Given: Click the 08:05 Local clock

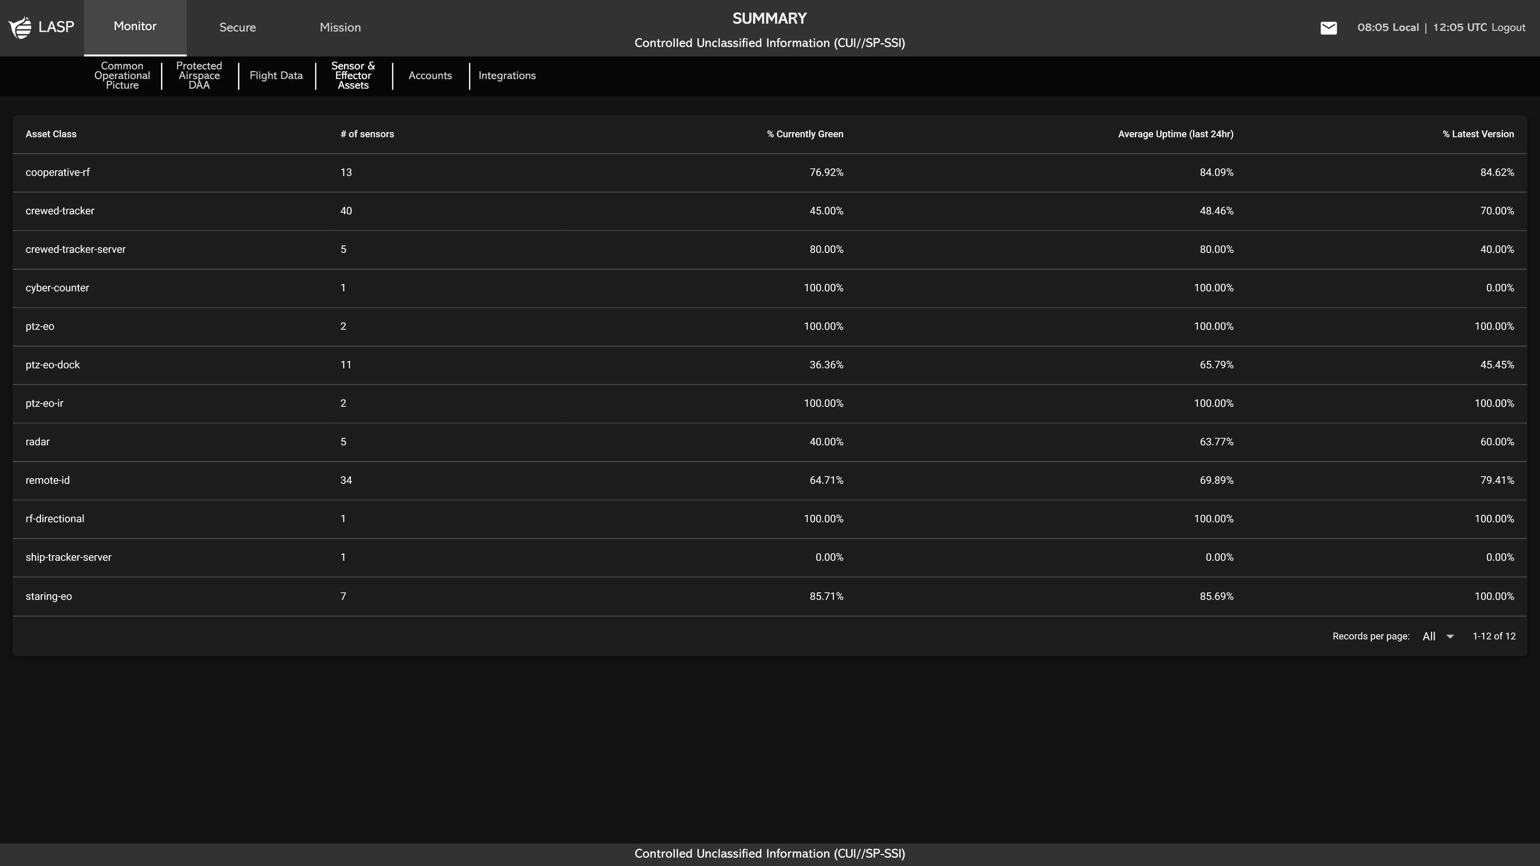Looking at the screenshot, I should (x=1388, y=27).
